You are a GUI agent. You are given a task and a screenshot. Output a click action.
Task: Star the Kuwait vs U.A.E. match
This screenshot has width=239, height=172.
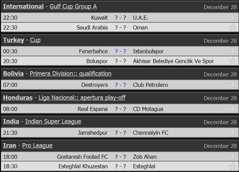tap(233, 18)
